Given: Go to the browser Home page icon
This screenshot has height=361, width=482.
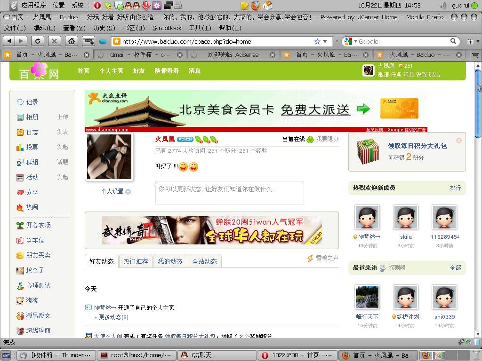Looking at the screenshot, I should tap(72, 41).
